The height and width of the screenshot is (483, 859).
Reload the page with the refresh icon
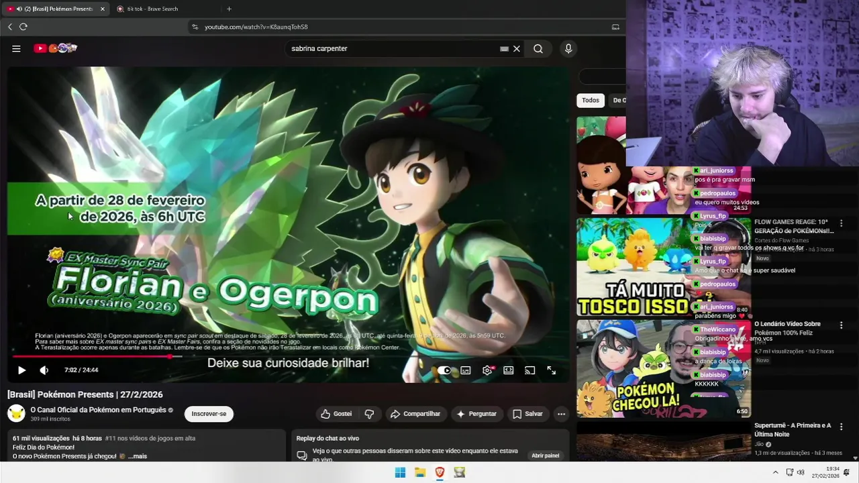tap(23, 27)
